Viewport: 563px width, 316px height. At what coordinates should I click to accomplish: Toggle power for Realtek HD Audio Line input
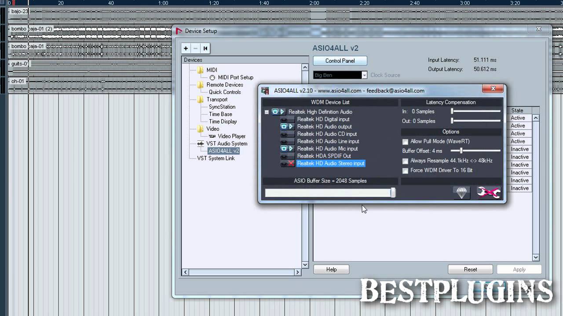284,141
